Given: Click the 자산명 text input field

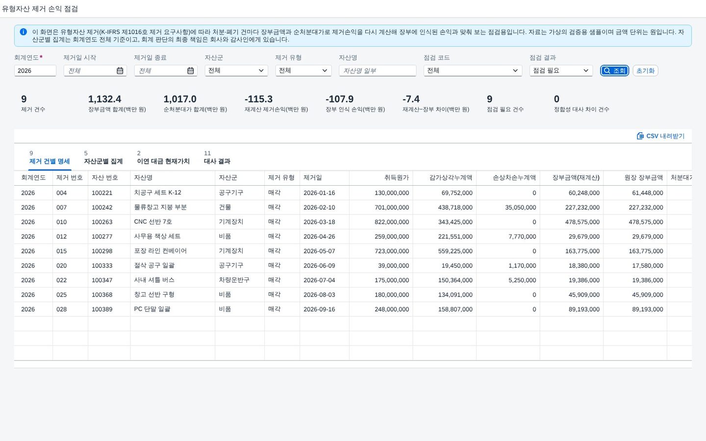Looking at the screenshot, I should (378, 71).
